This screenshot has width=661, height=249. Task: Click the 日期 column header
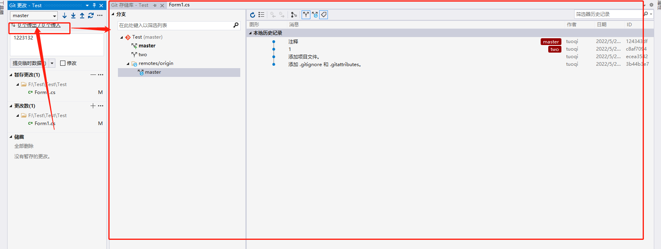602,25
